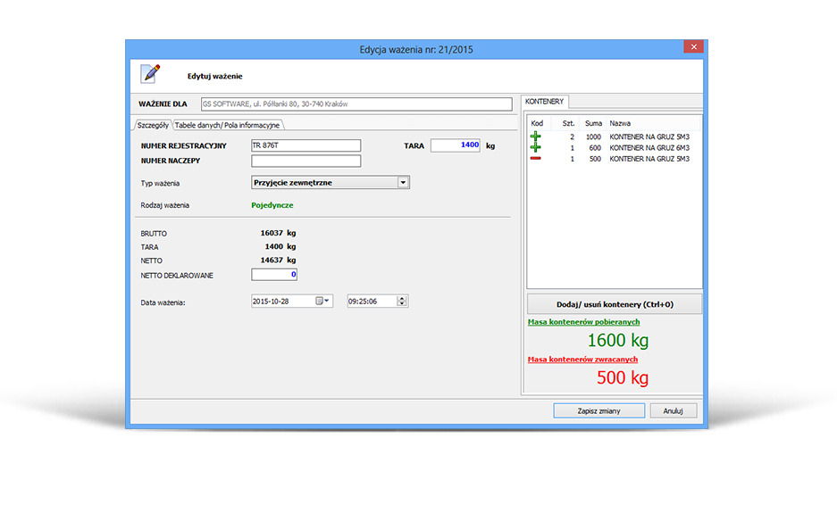837x513 pixels.
Task: Click the green plus icon for the 1000 kg container
Action: point(536,137)
